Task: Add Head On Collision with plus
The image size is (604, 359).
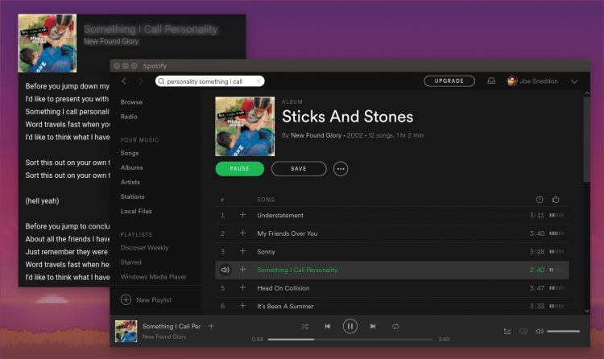Action: pyautogui.click(x=242, y=287)
